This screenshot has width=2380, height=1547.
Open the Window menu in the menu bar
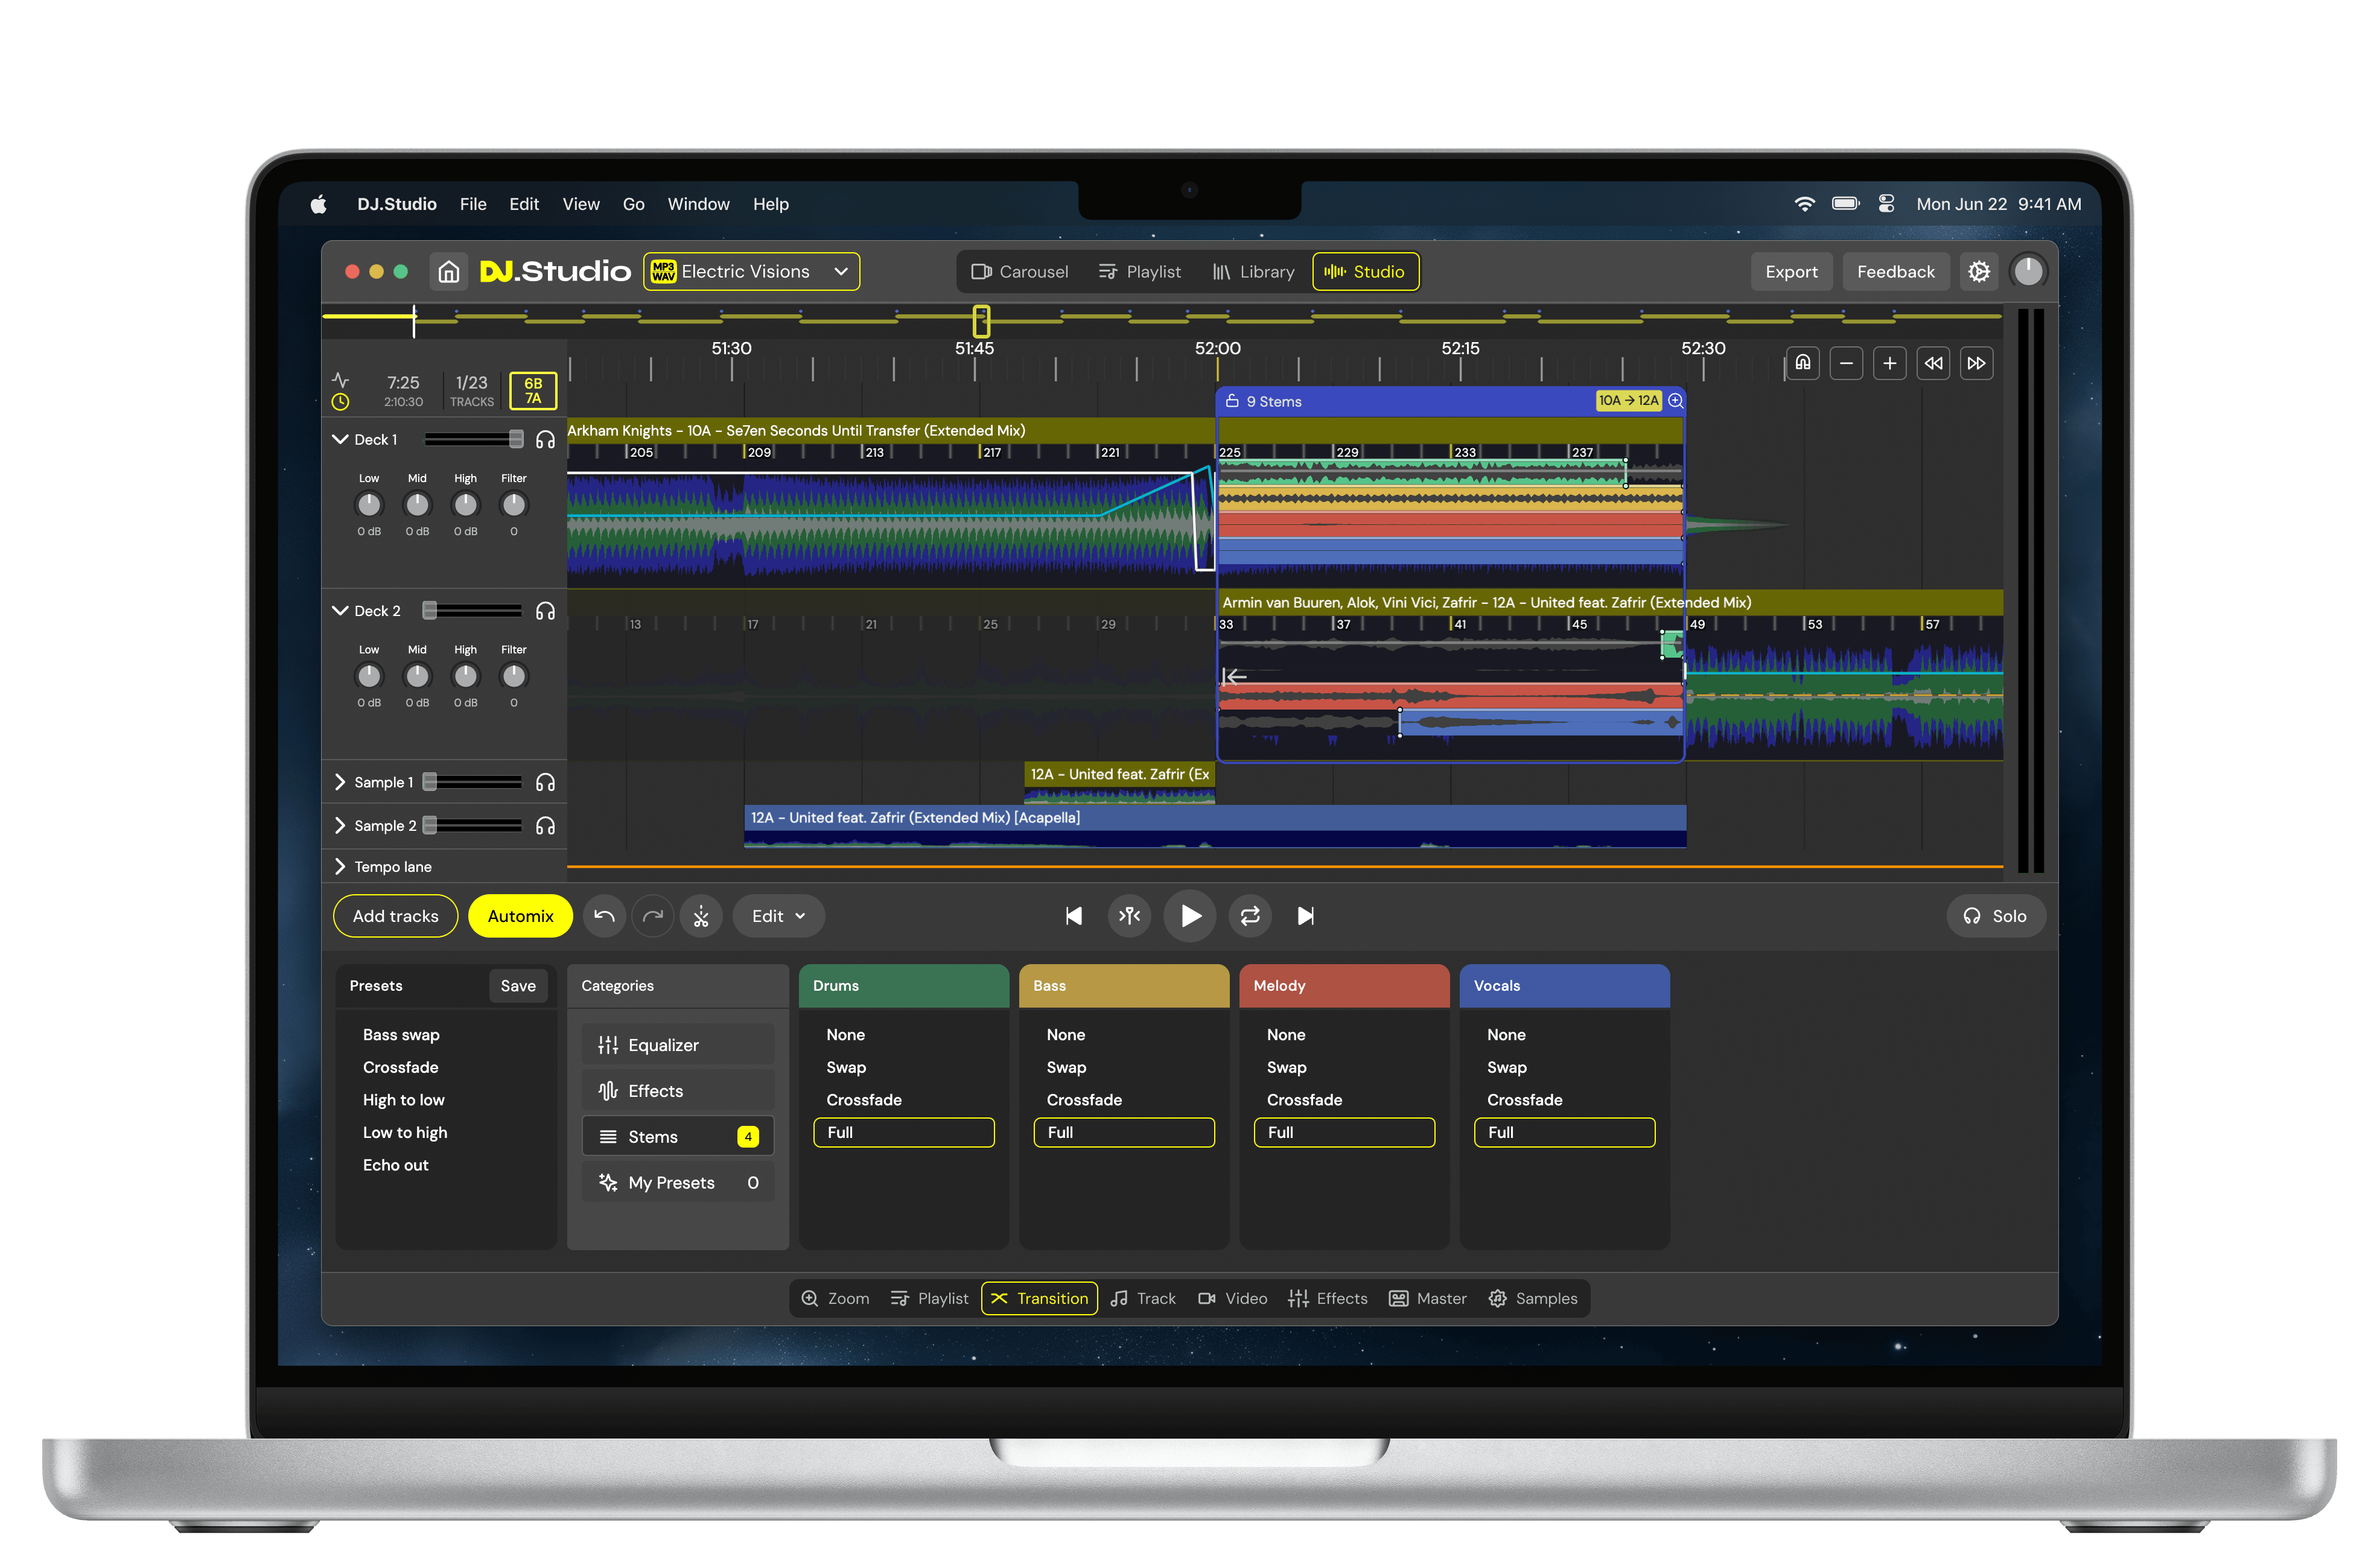(698, 204)
